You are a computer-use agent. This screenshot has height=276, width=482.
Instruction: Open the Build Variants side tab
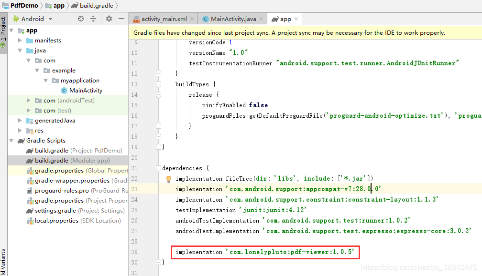[x=3, y=263]
